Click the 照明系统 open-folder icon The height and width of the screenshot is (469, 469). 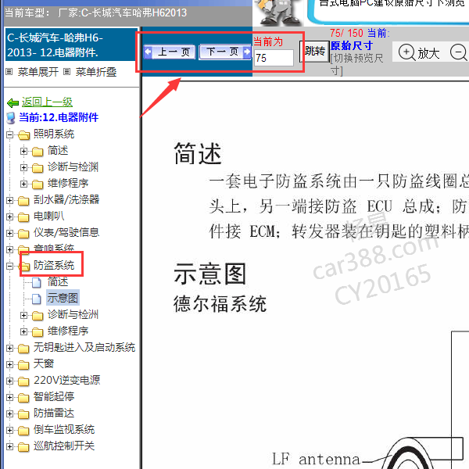tap(24, 135)
